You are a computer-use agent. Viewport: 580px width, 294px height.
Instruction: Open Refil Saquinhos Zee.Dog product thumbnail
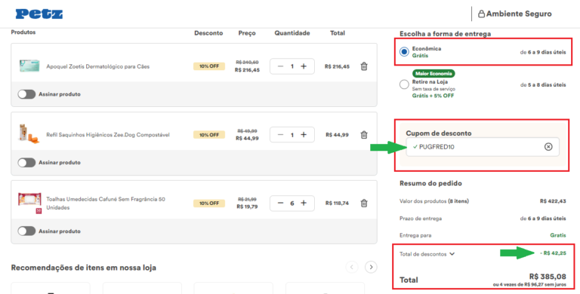click(28, 133)
